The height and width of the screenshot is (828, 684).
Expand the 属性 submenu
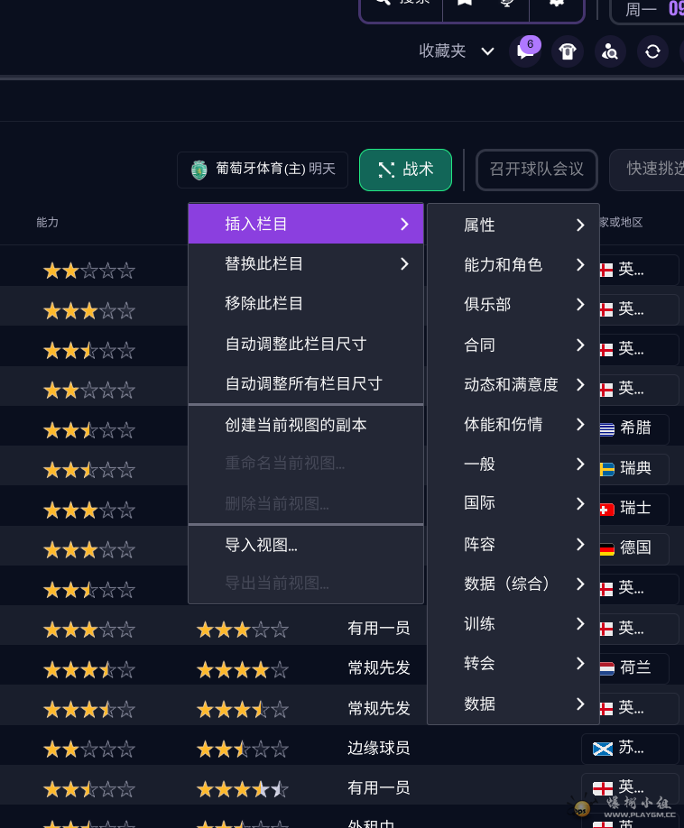tap(513, 225)
